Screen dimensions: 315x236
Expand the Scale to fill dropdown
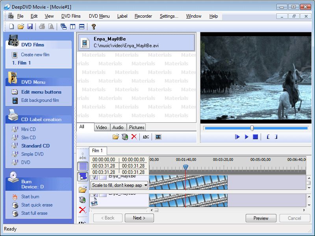pyautogui.click(x=146, y=185)
